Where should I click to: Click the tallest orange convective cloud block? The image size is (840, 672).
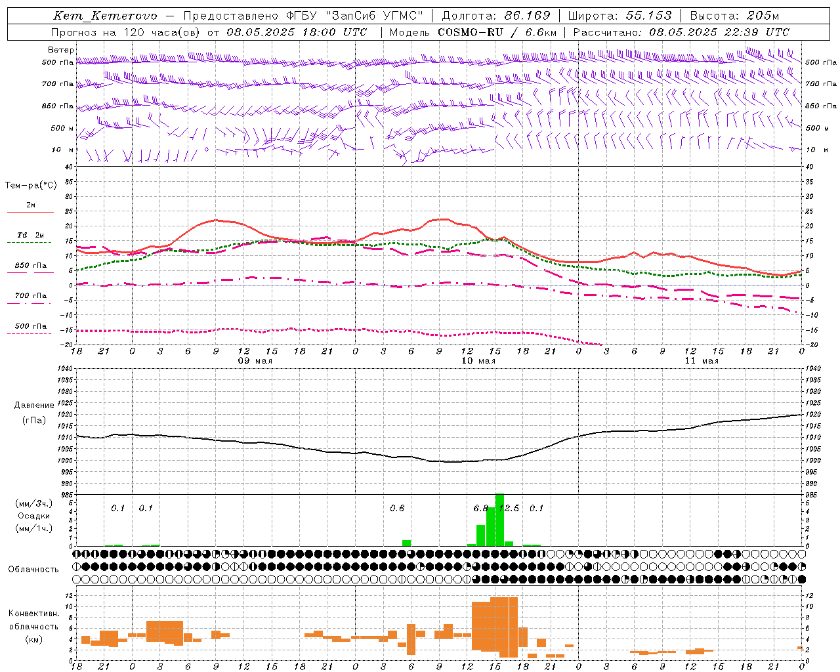pyautogui.click(x=504, y=627)
